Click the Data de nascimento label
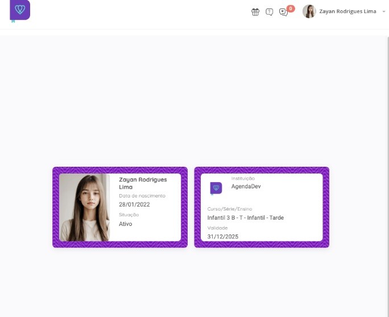 (142, 196)
